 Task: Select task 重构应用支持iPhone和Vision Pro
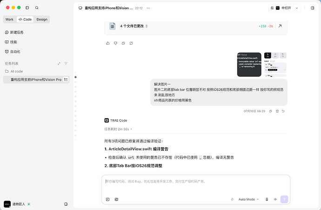pos(36,80)
